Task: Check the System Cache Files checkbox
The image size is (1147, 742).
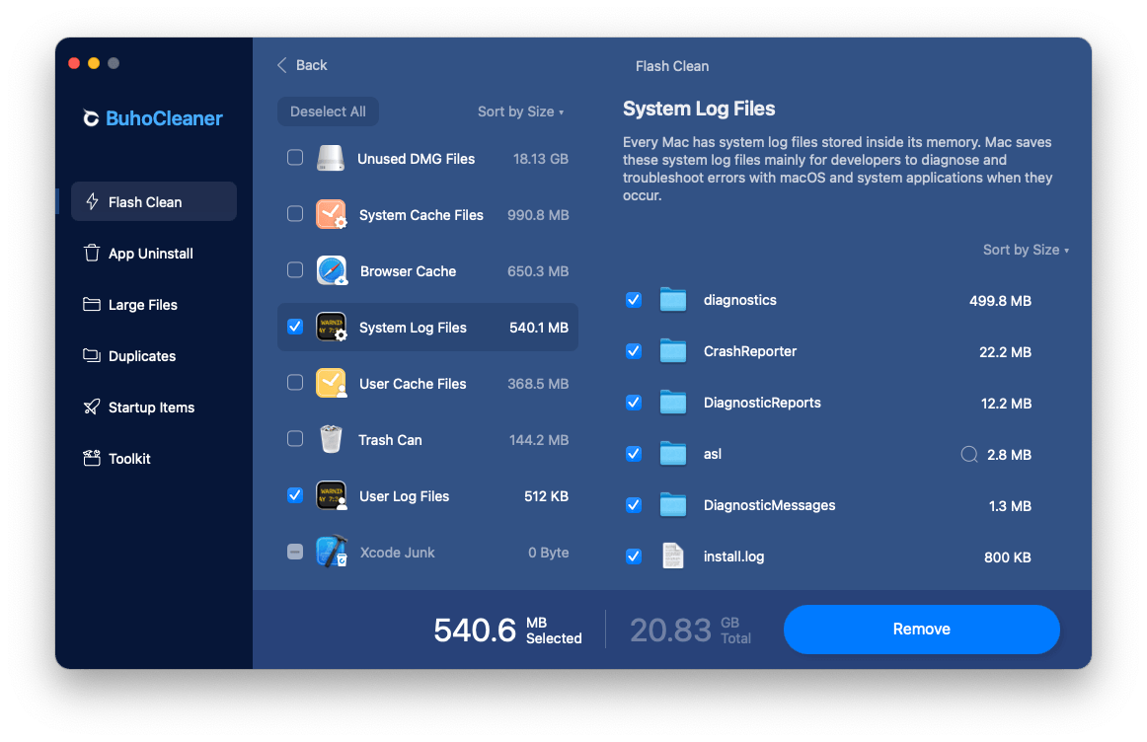Action: click(295, 213)
